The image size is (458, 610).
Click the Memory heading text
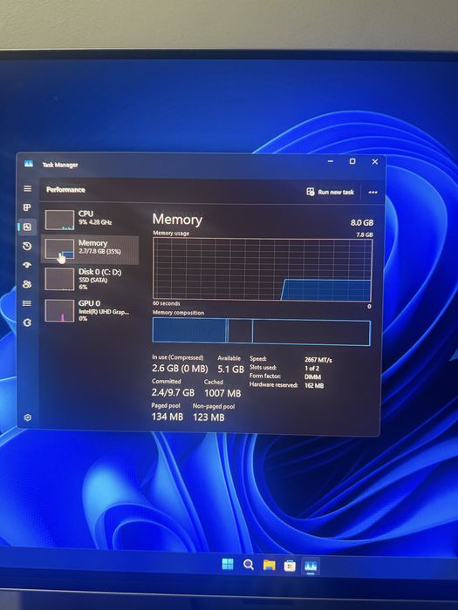177,220
